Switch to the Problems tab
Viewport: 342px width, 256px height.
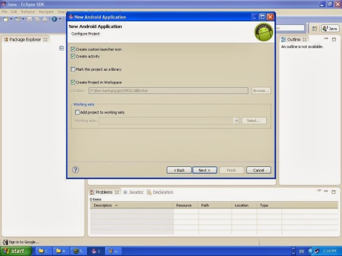coord(104,192)
